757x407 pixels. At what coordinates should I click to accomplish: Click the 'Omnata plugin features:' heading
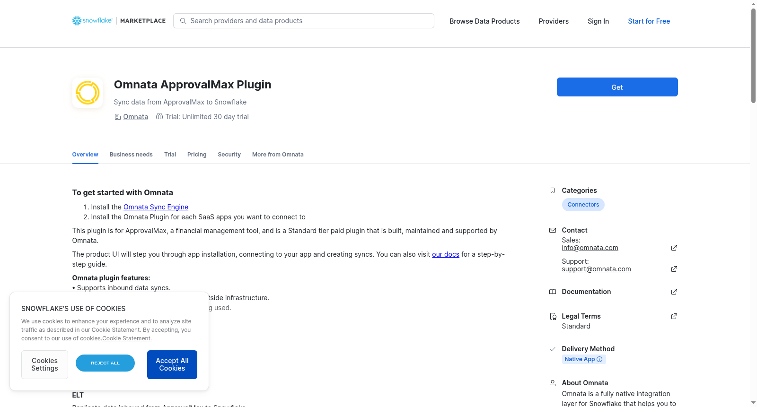tap(111, 278)
